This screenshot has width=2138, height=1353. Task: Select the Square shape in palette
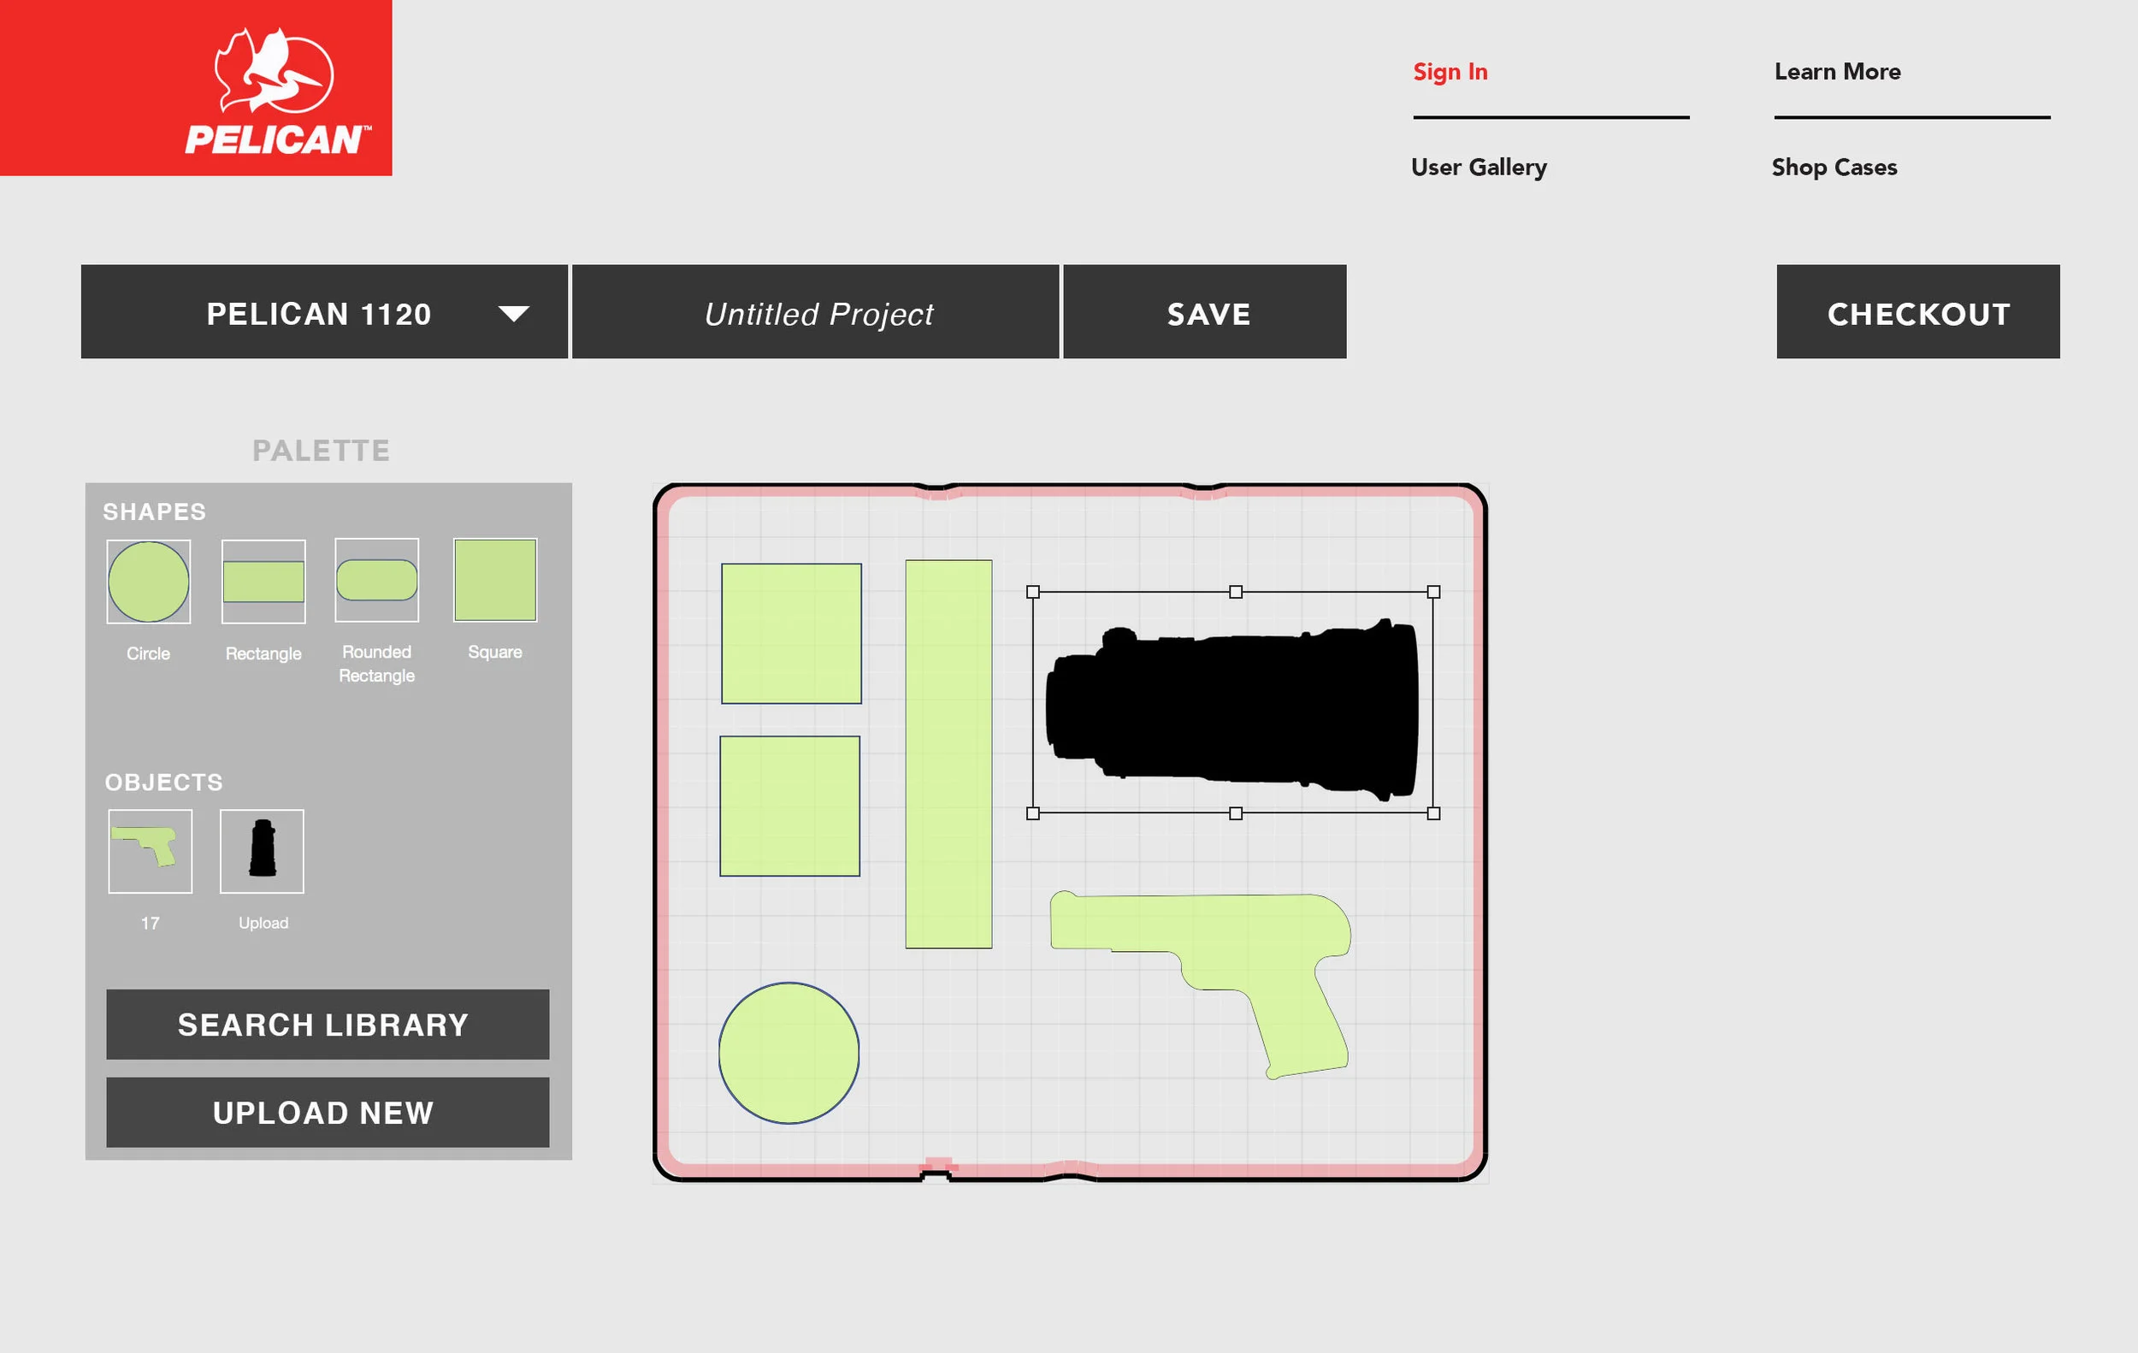(x=494, y=580)
